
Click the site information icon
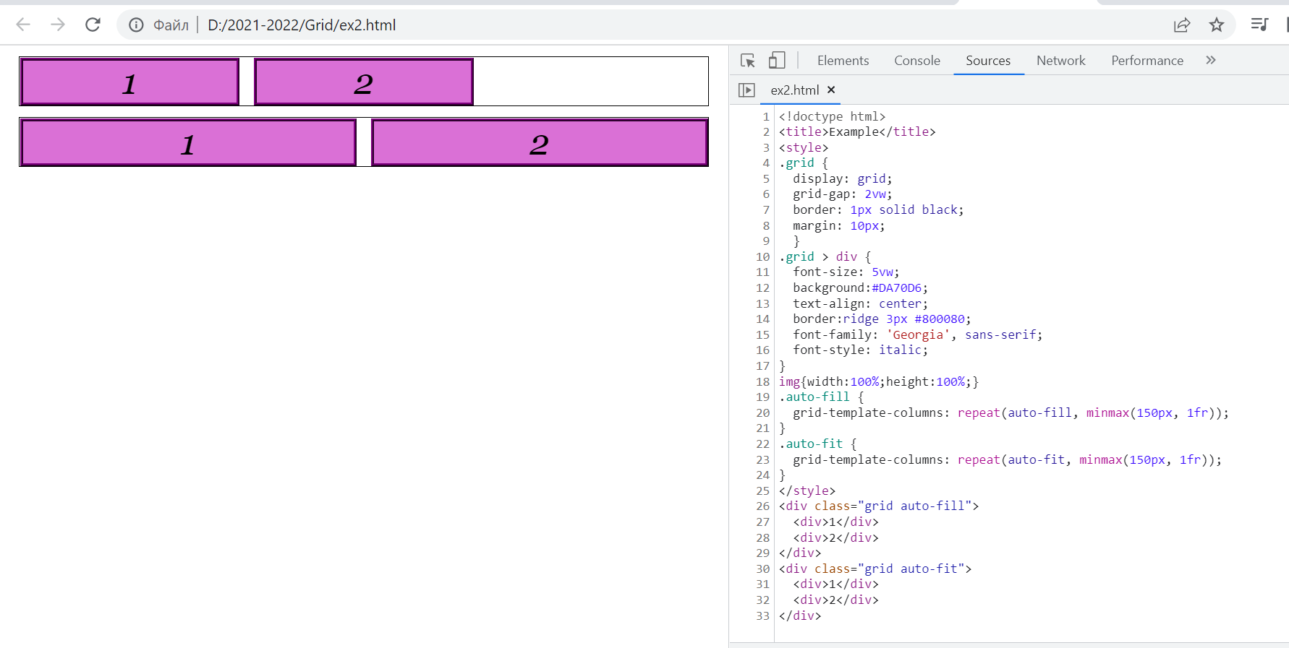coord(136,25)
